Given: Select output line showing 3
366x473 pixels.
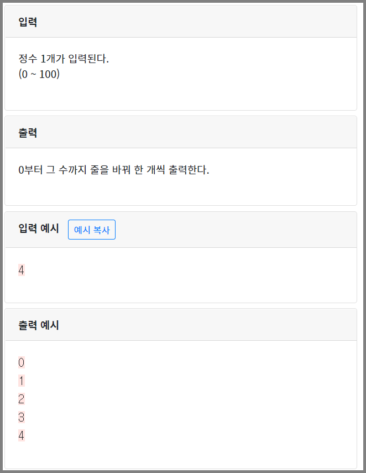Looking at the screenshot, I should tap(21, 418).
